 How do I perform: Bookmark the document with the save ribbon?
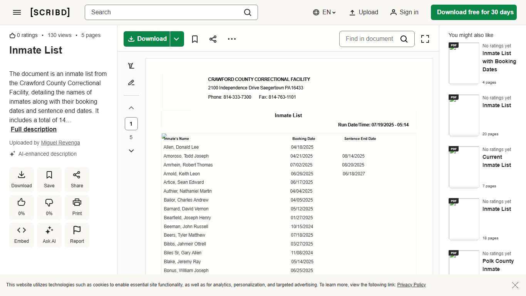click(x=194, y=39)
